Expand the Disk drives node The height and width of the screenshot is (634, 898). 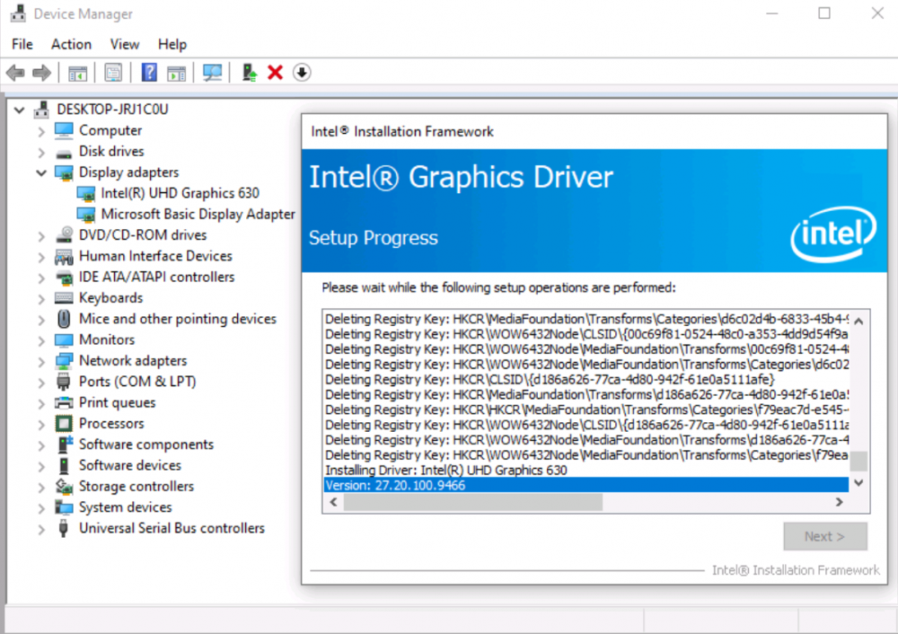pyautogui.click(x=41, y=152)
